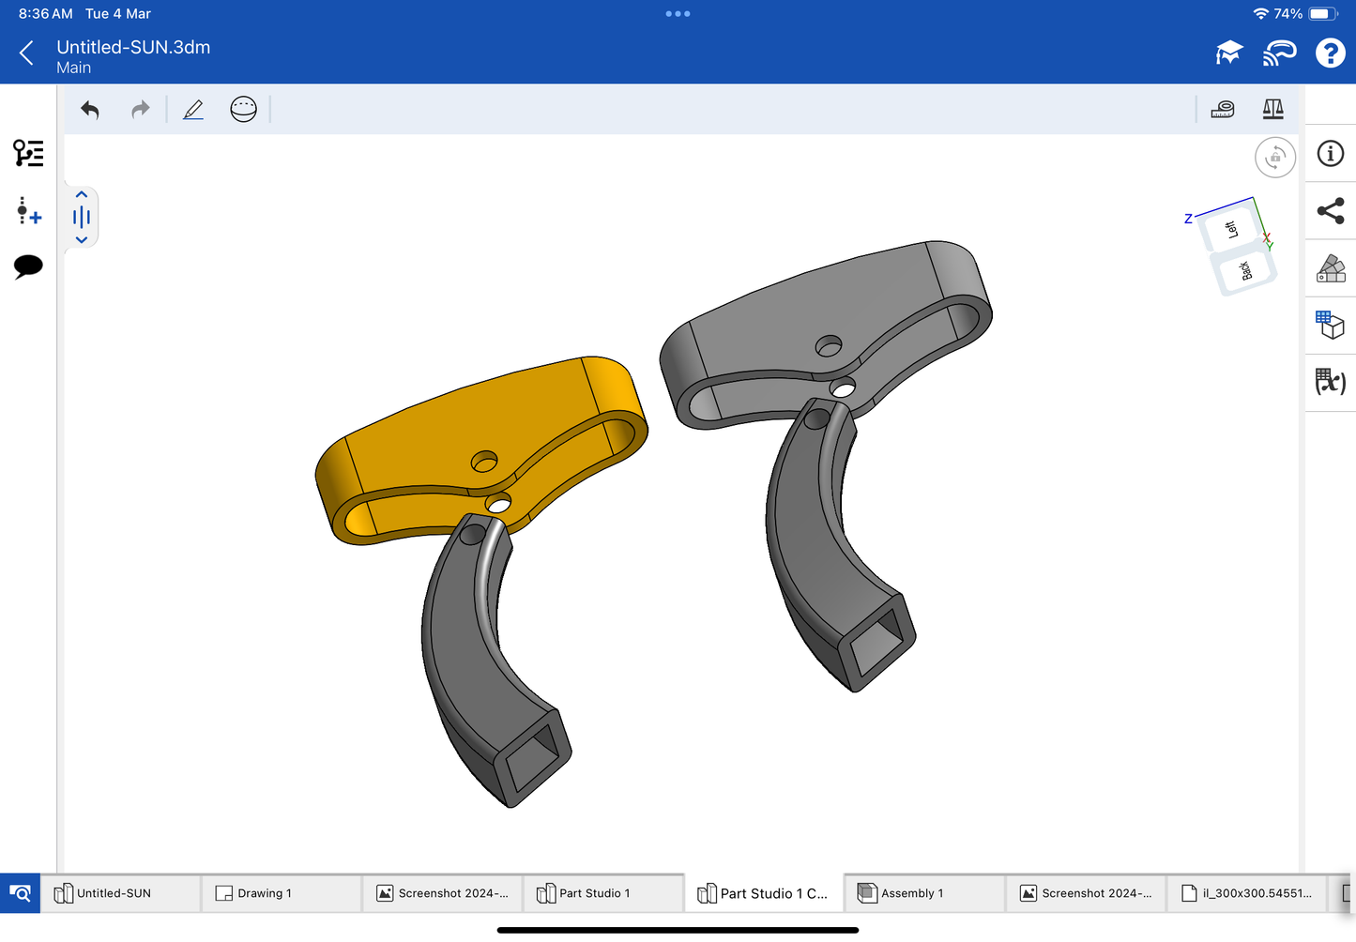Select the sketch pencil tool
Screen dimensions: 1356x942
click(x=193, y=110)
